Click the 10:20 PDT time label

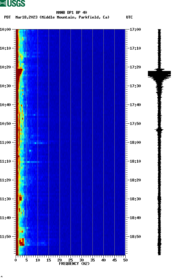tap(5, 67)
